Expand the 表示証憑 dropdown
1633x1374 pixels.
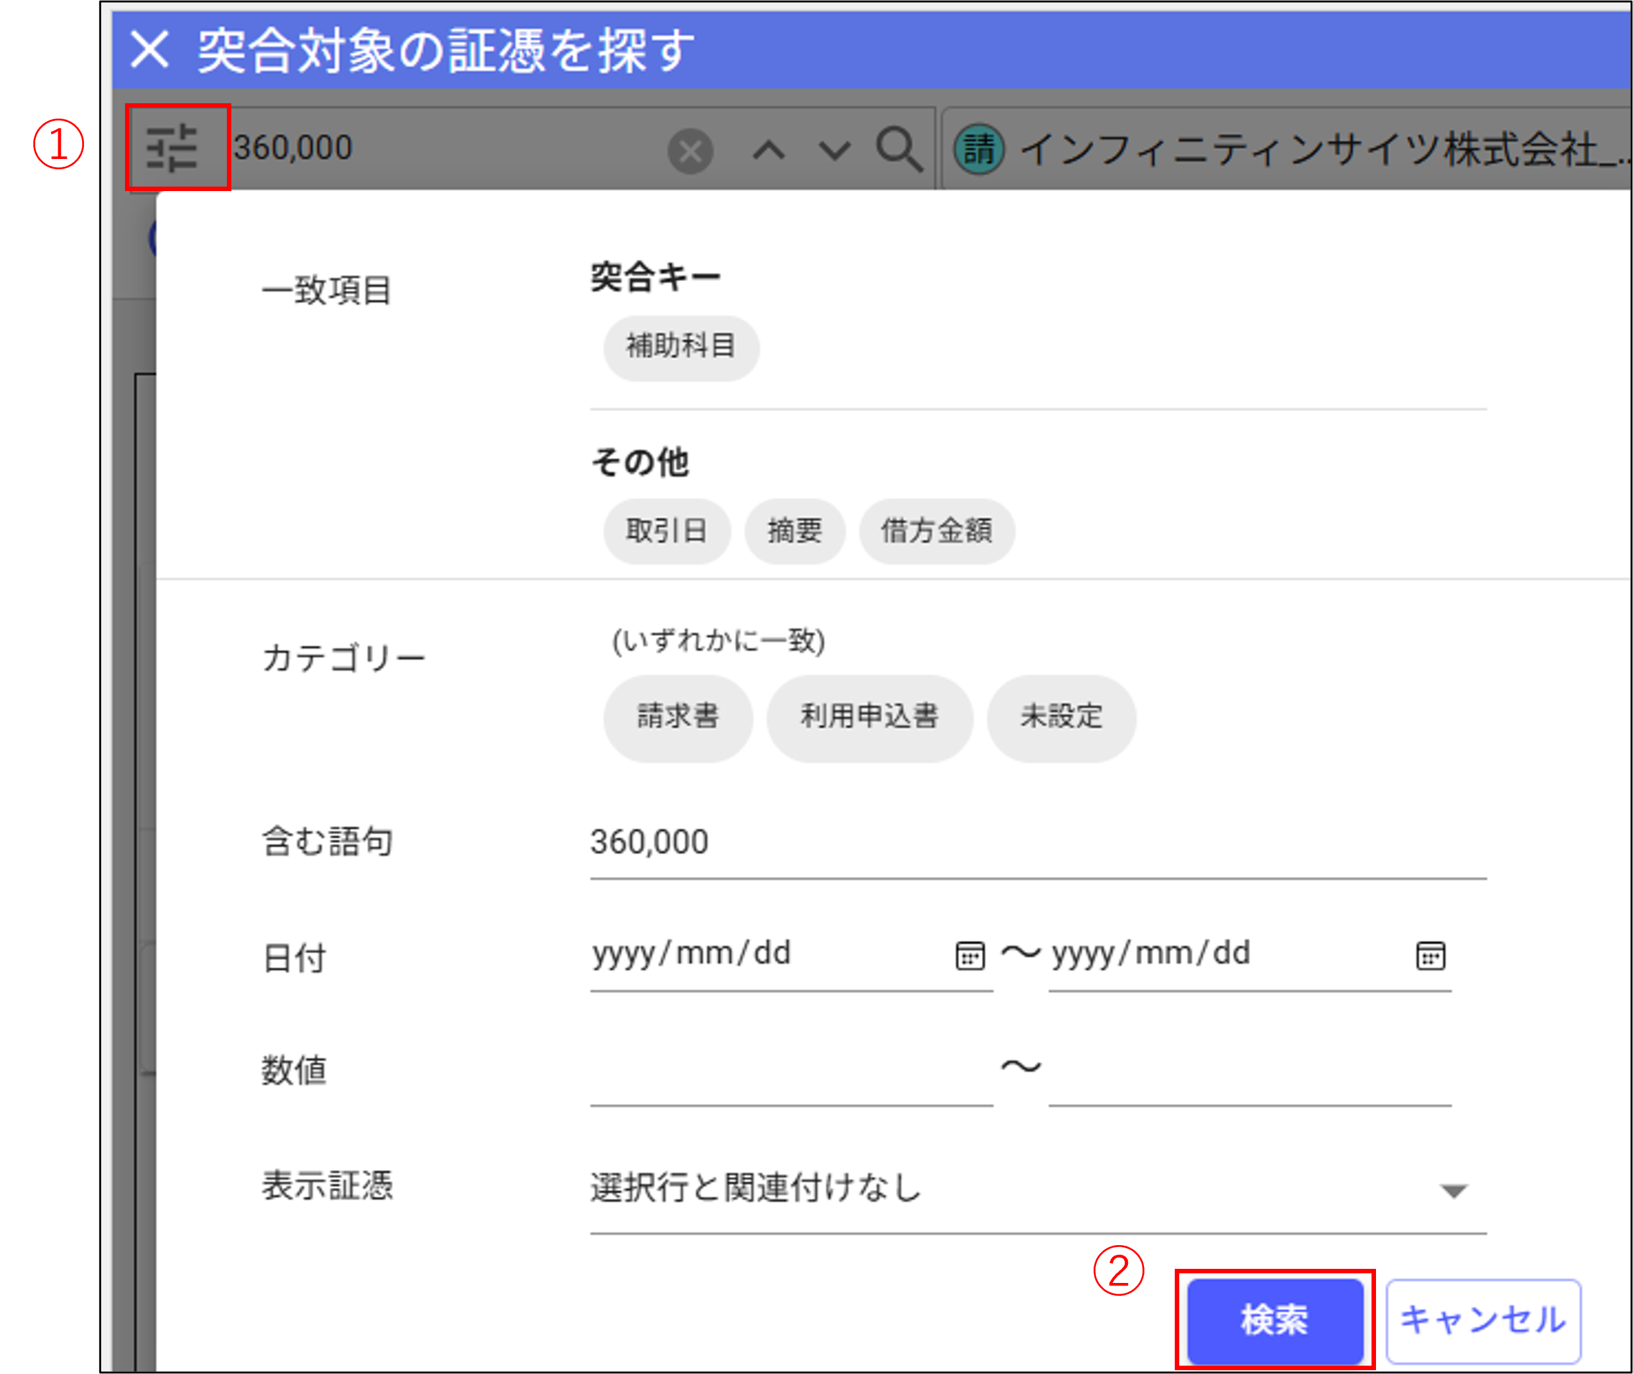click(x=1453, y=1190)
